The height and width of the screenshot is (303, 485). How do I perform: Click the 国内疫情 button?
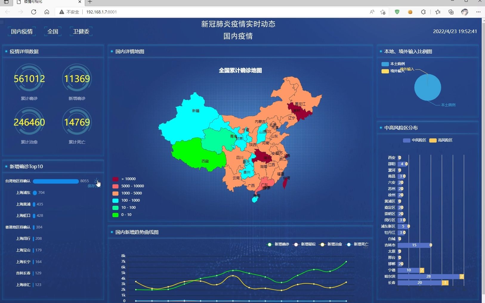coord(21,31)
